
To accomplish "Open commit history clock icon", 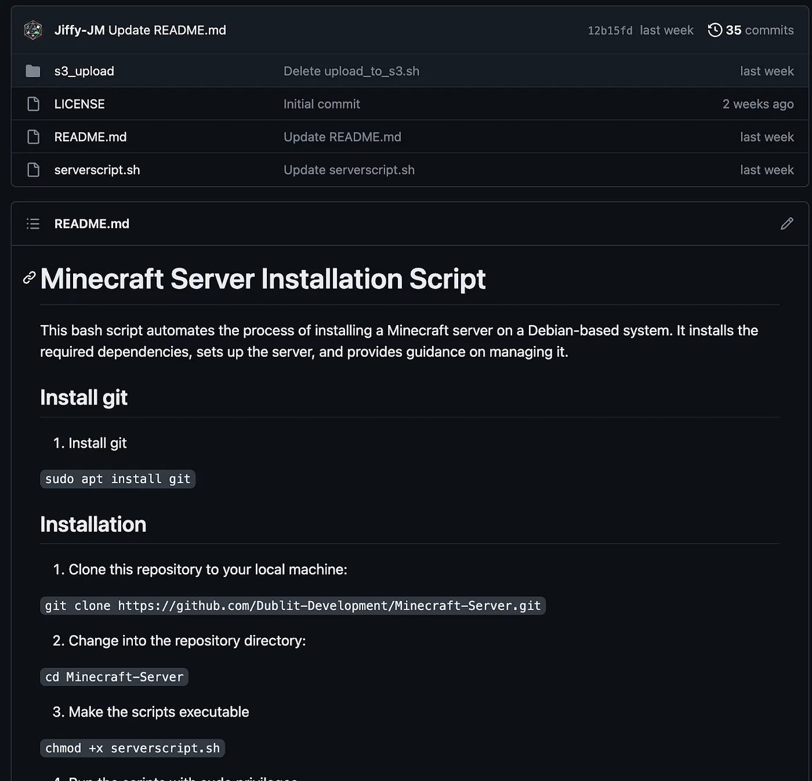I will point(715,30).
